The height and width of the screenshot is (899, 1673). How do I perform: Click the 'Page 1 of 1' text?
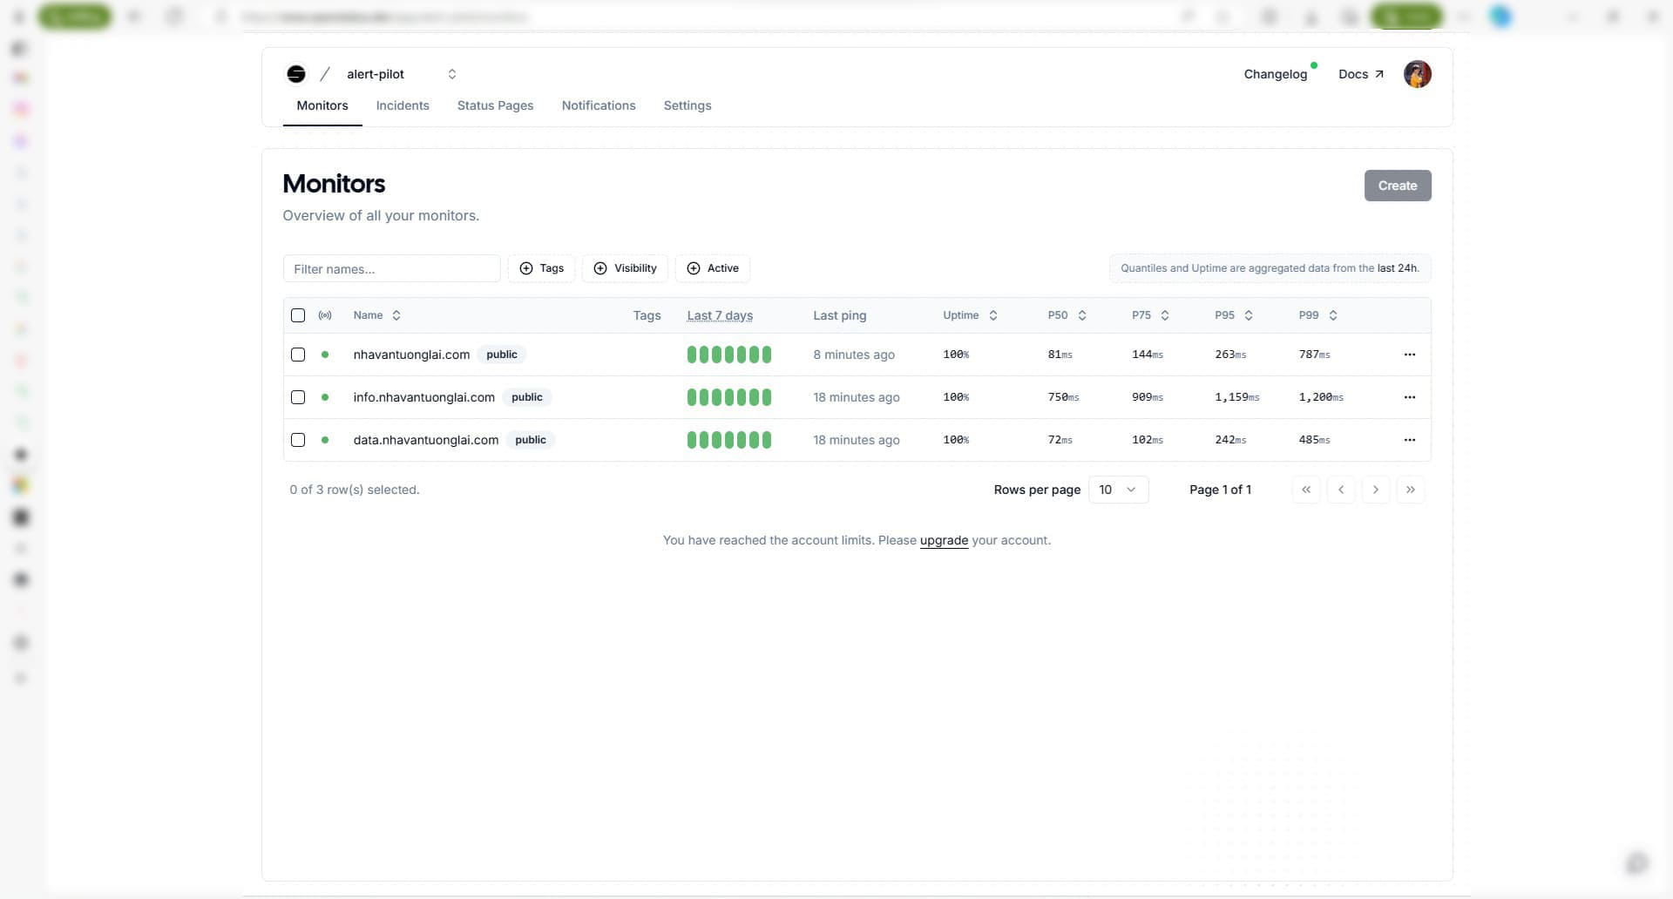tap(1220, 490)
